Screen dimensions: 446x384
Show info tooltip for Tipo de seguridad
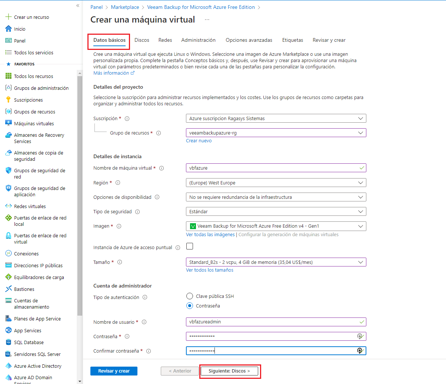point(137,212)
